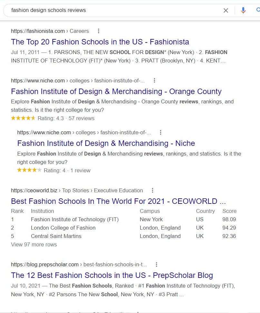Click the 'Fashion Institute of Technology (FIT)' table row
This screenshot has height=313, width=260.
(123, 219)
